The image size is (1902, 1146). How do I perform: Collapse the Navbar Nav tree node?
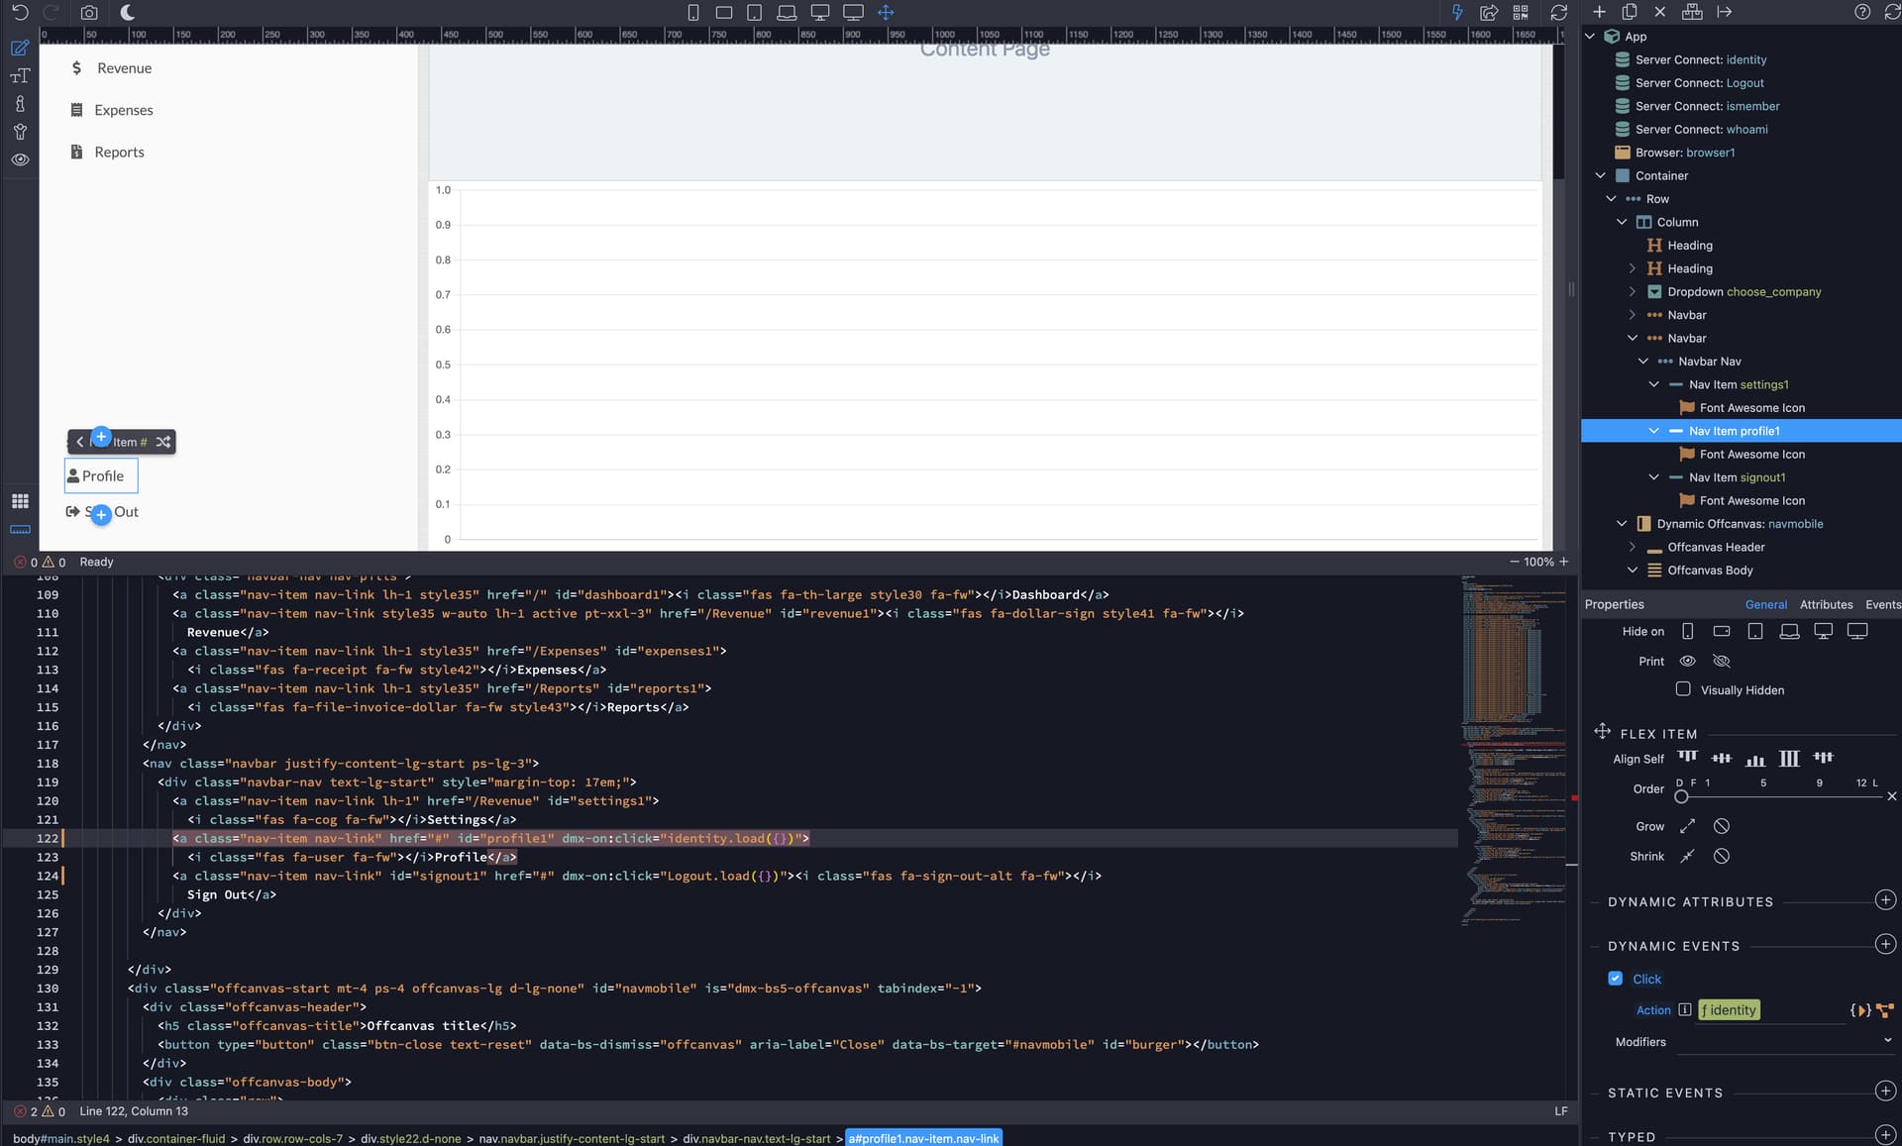(x=1643, y=362)
